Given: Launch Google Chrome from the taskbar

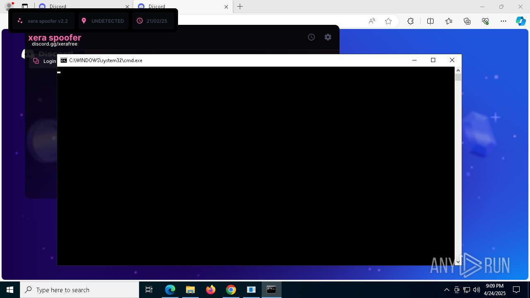Looking at the screenshot, I should pyautogui.click(x=231, y=290).
